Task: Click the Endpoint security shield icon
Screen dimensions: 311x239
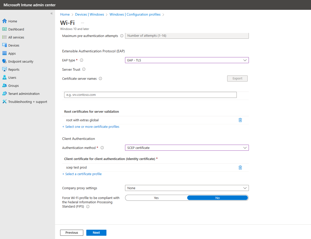Action: click(x=4, y=61)
